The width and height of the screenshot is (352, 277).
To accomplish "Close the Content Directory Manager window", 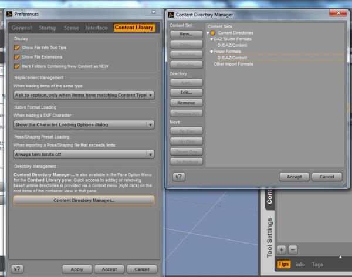I will coord(339,13).
